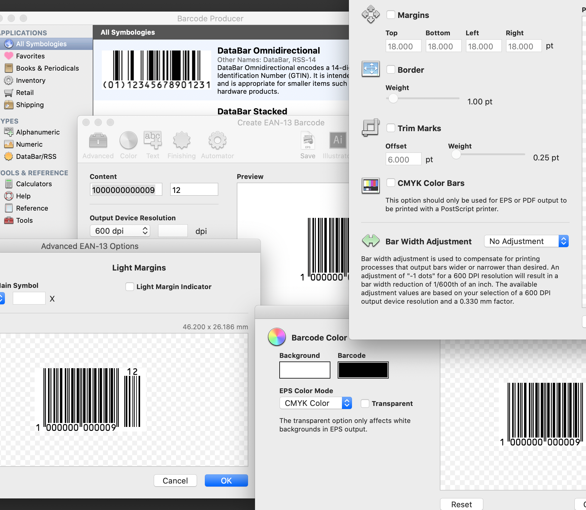586x510 pixels.
Task: Click the Illustrator Ai icon
Action: (338, 140)
